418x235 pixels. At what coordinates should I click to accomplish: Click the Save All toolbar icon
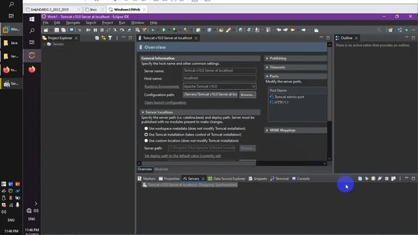(63, 30)
